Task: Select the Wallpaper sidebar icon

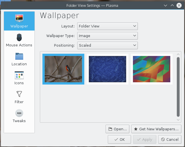Action: [19, 18]
